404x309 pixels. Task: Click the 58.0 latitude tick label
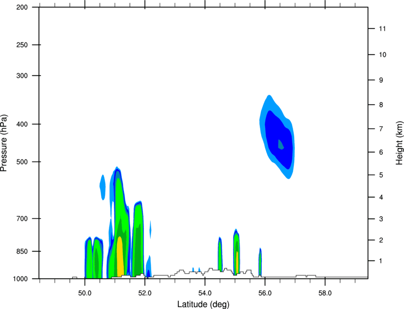pyautogui.click(x=325, y=293)
